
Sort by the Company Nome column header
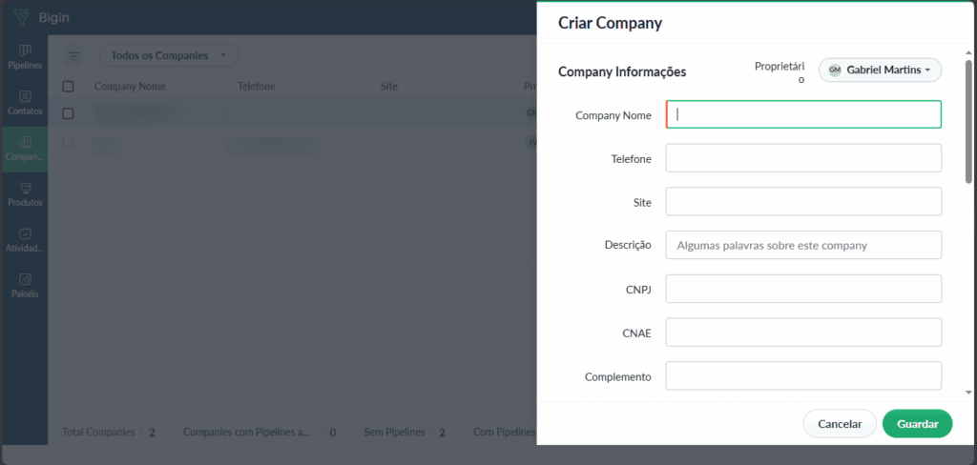130,87
